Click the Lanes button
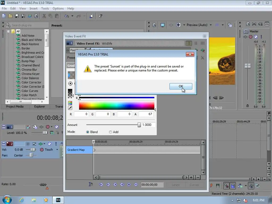272x204 pixels. [176, 185]
